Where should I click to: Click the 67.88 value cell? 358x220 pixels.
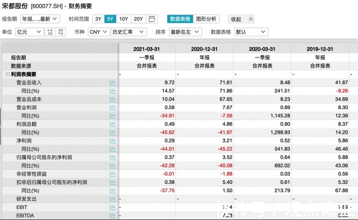pyautogui.click(x=341, y=190)
